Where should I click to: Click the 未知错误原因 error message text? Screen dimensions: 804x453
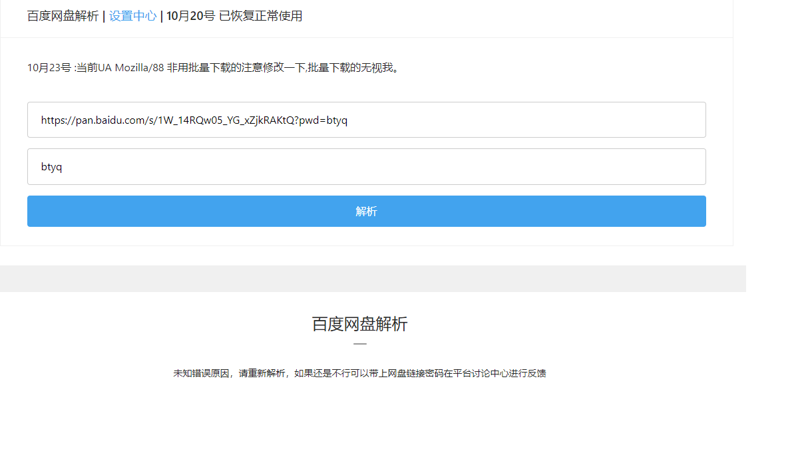360,373
